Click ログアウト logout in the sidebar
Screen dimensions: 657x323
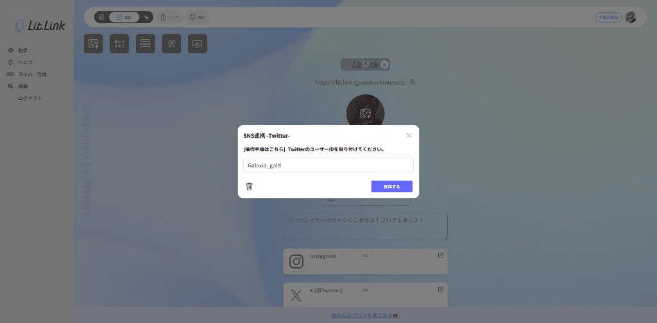coord(30,98)
